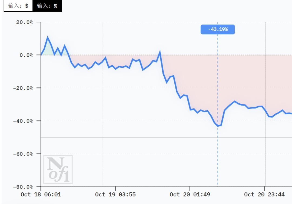Click the 20.0% y-axis label
This screenshot has height=204, width=292.
(24, 22)
